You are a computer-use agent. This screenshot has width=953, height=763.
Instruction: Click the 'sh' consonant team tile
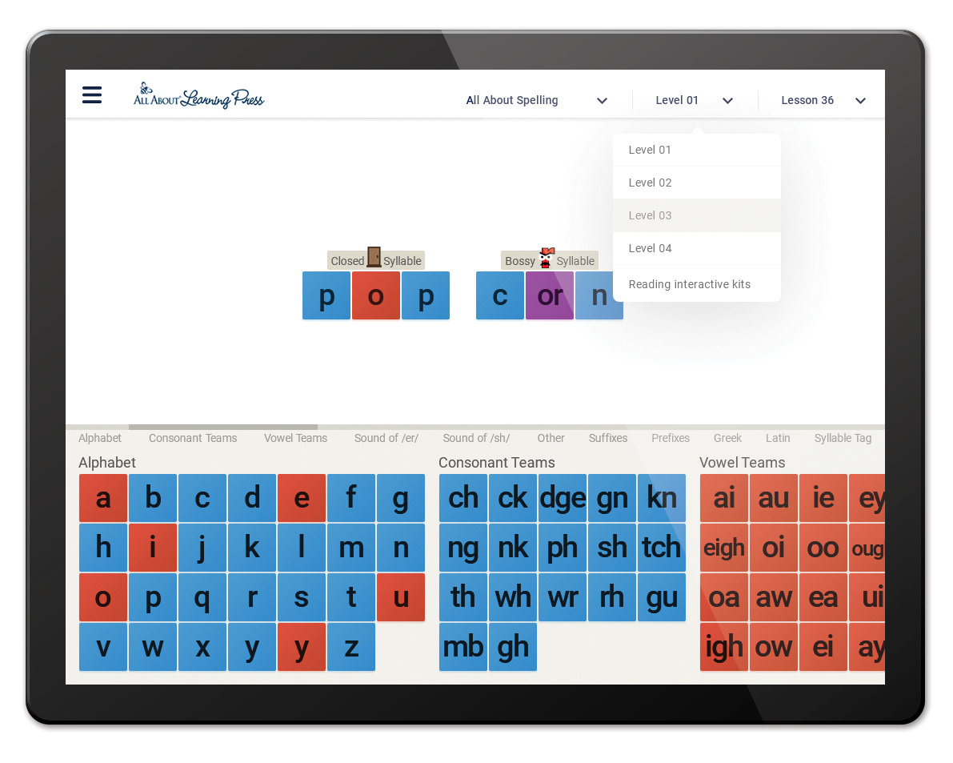611,547
